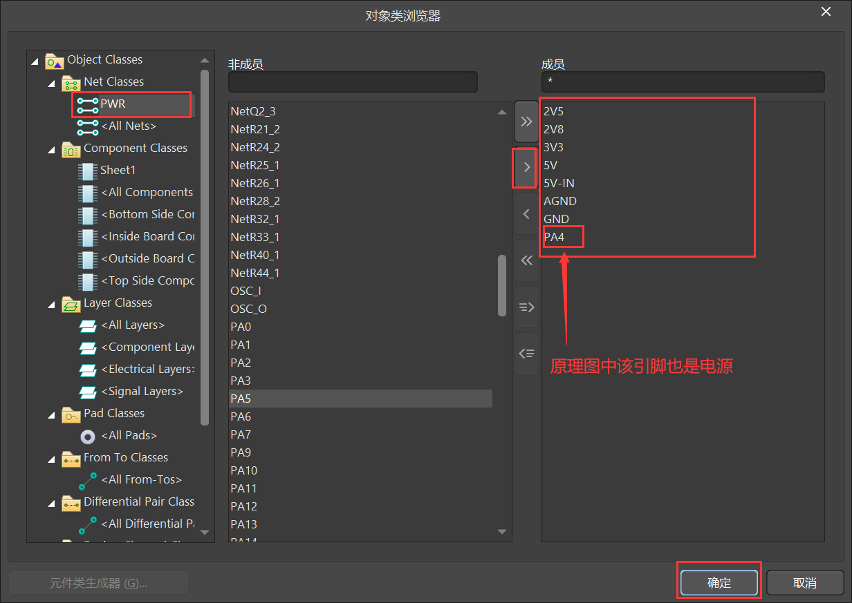Select NetR44_1 in the non-members list
The image size is (852, 603).
360,273
